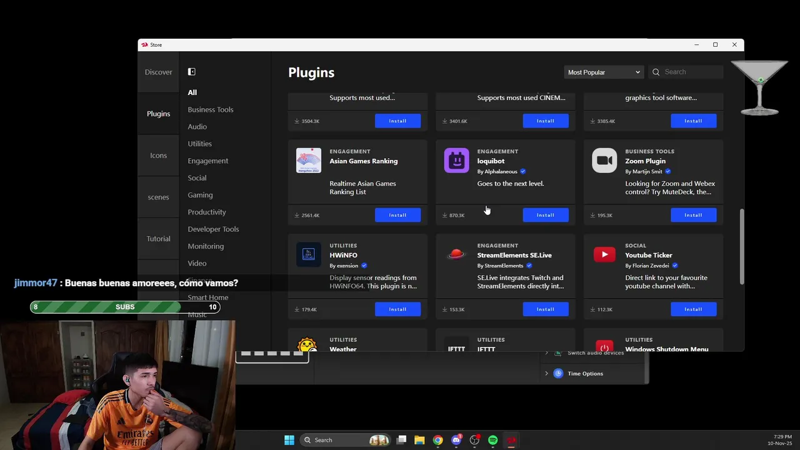This screenshot has height=450, width=800.
Task: Filter by Monitoring category
Action: pos(206,246)
